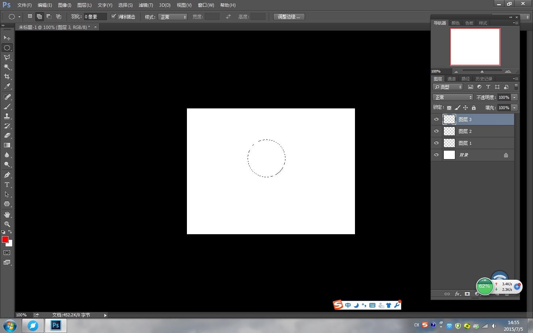The width and height of the screenshot is (533, 333).
Task: Open the 文件(F) menu
Action: point(24,5)
